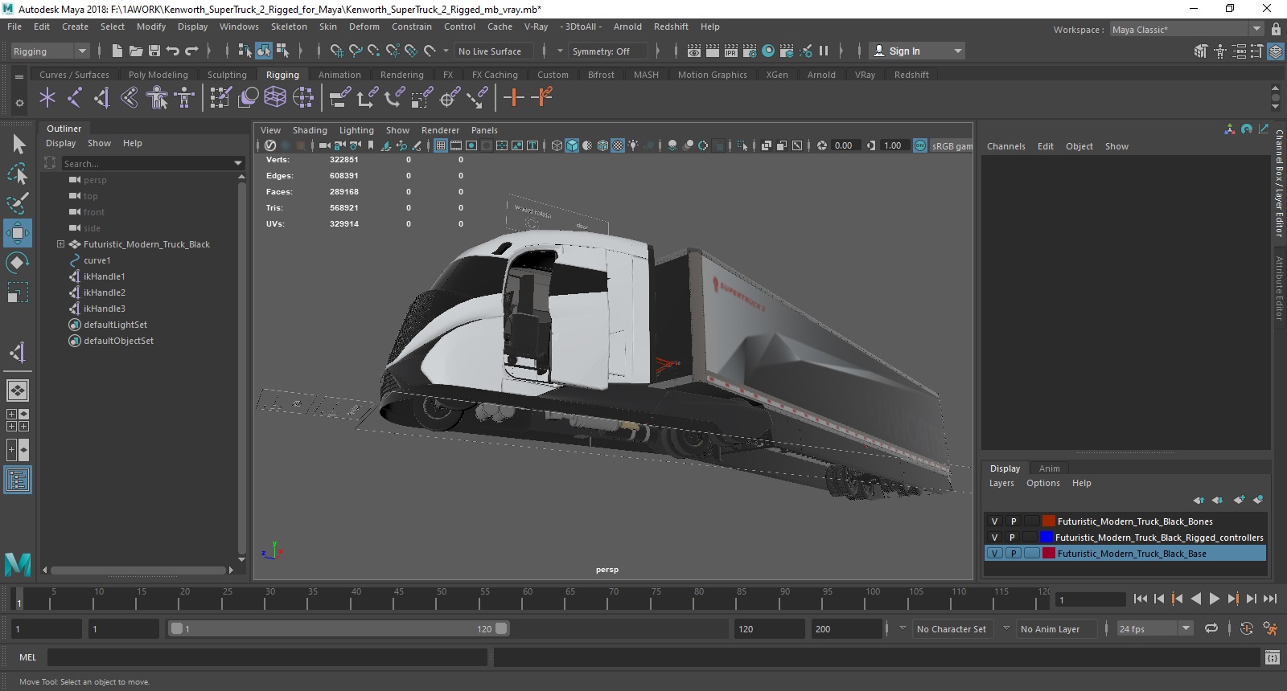Open the viewport Shading menu

click(x=310, y=130)
